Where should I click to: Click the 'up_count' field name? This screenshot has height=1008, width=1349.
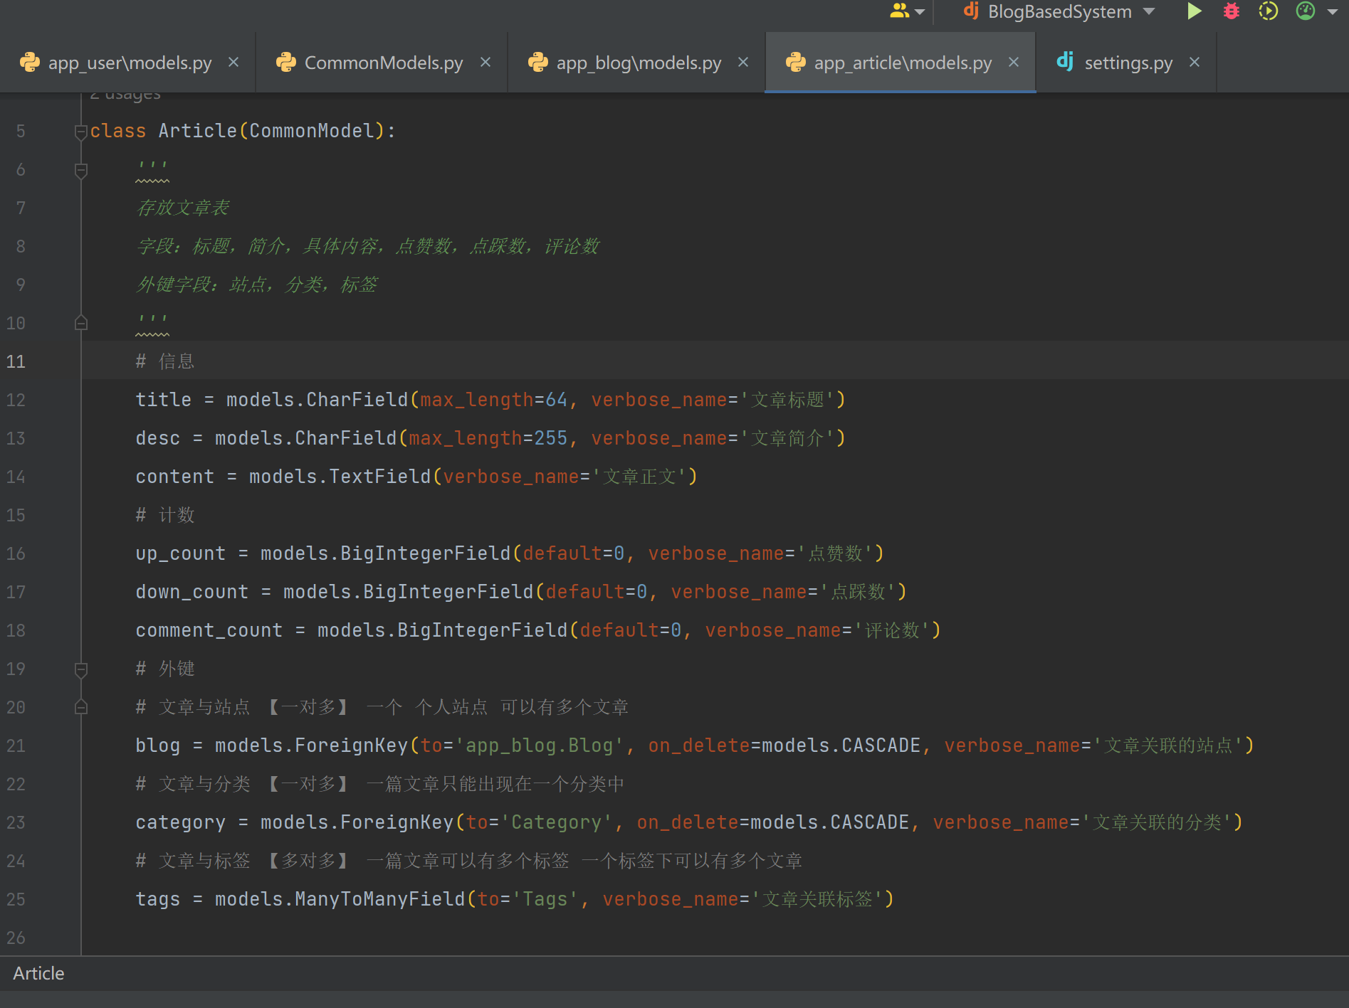(181, 553)
